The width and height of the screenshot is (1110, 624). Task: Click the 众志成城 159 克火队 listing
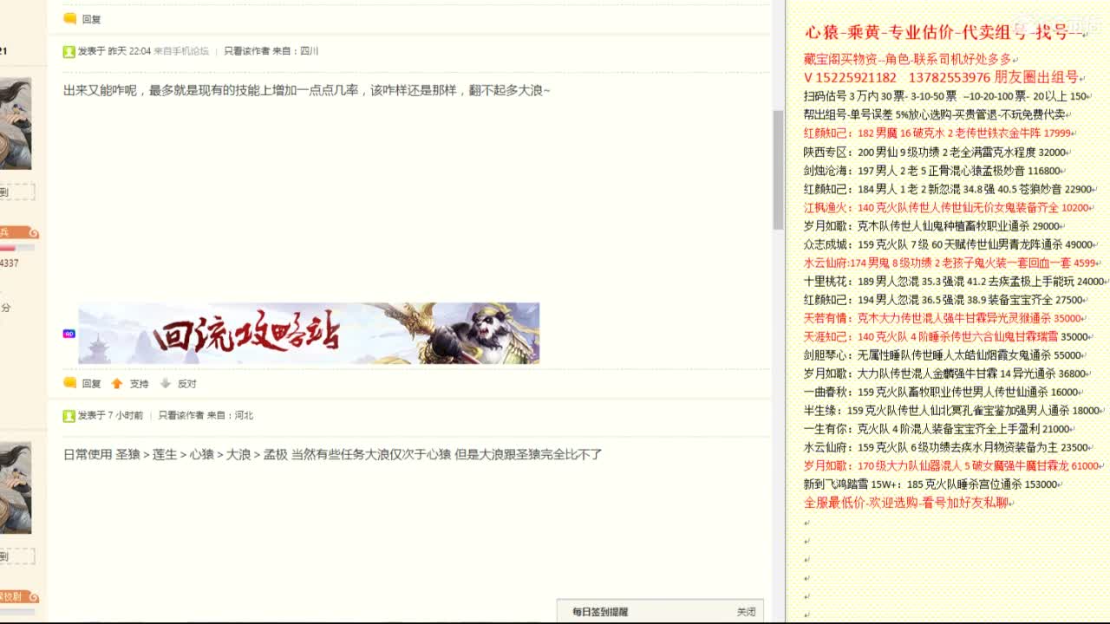coord(948,244)
